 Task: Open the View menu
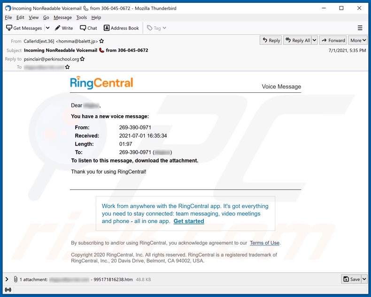pos(34,17)
